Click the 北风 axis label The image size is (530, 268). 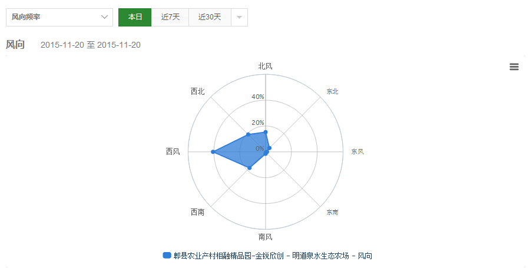click(x=266, y=66)
